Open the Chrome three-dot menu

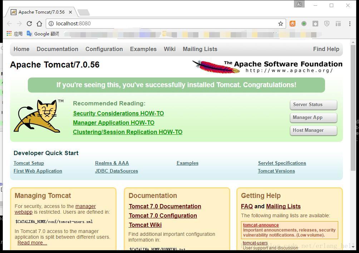(350, 24)
